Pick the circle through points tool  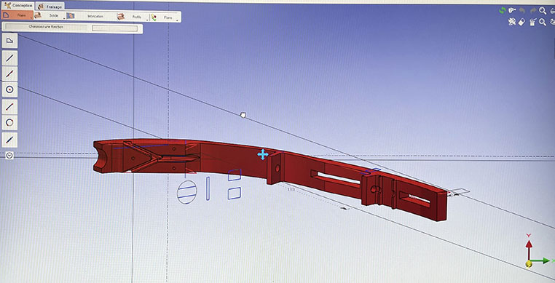(9, 123)
